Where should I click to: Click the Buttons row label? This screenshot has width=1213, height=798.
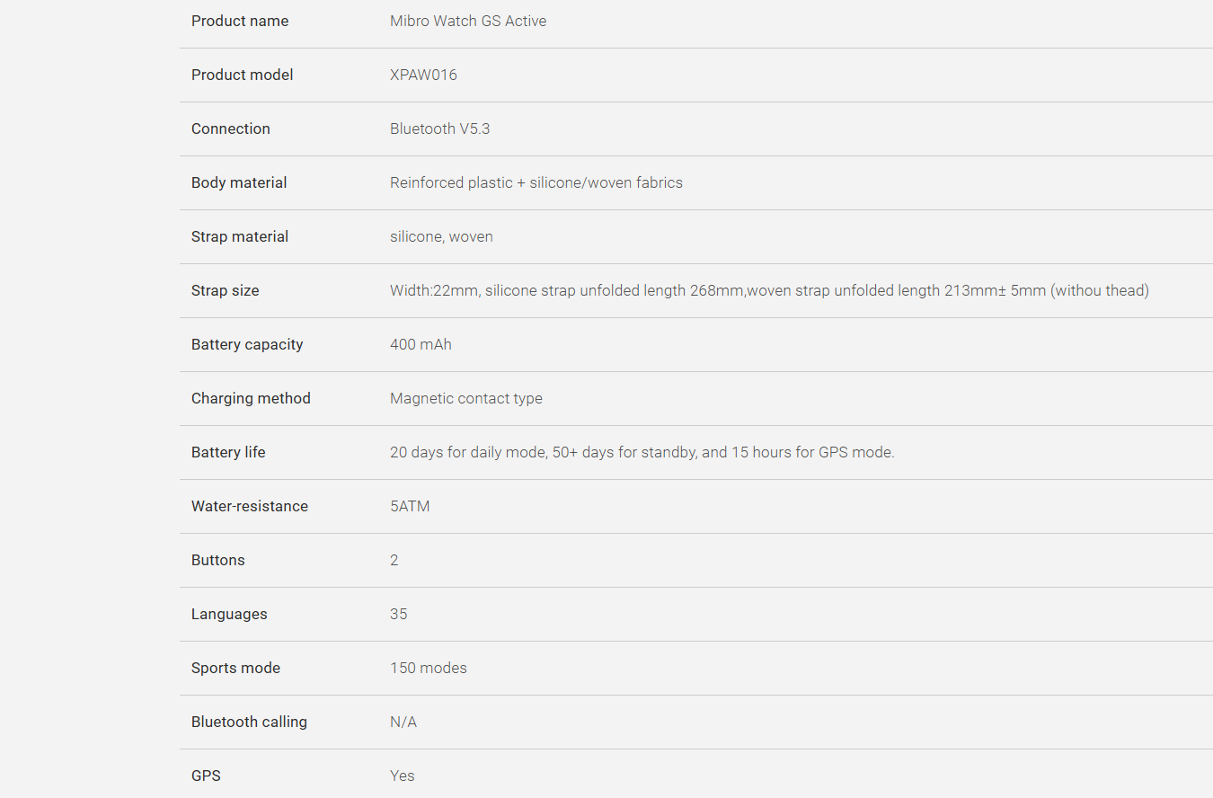pyautogui.click(x=218, y=560)
